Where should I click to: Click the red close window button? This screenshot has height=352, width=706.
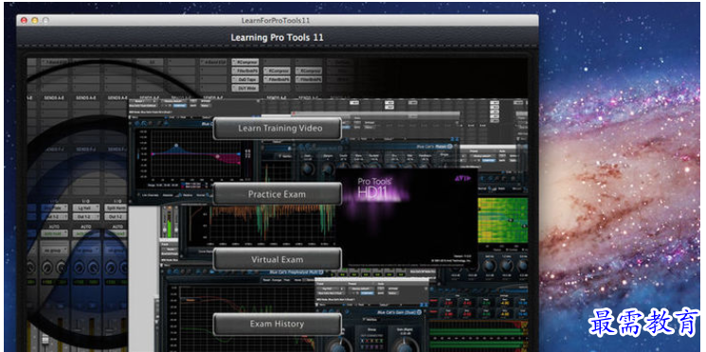tap(24, 21)
